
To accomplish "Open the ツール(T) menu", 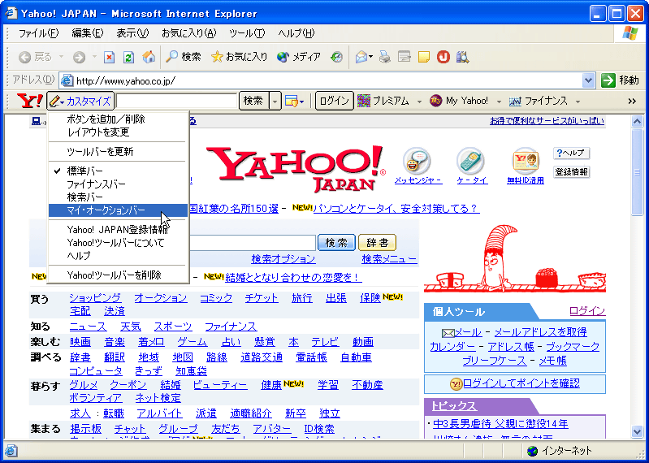I will tap(247, 33).
